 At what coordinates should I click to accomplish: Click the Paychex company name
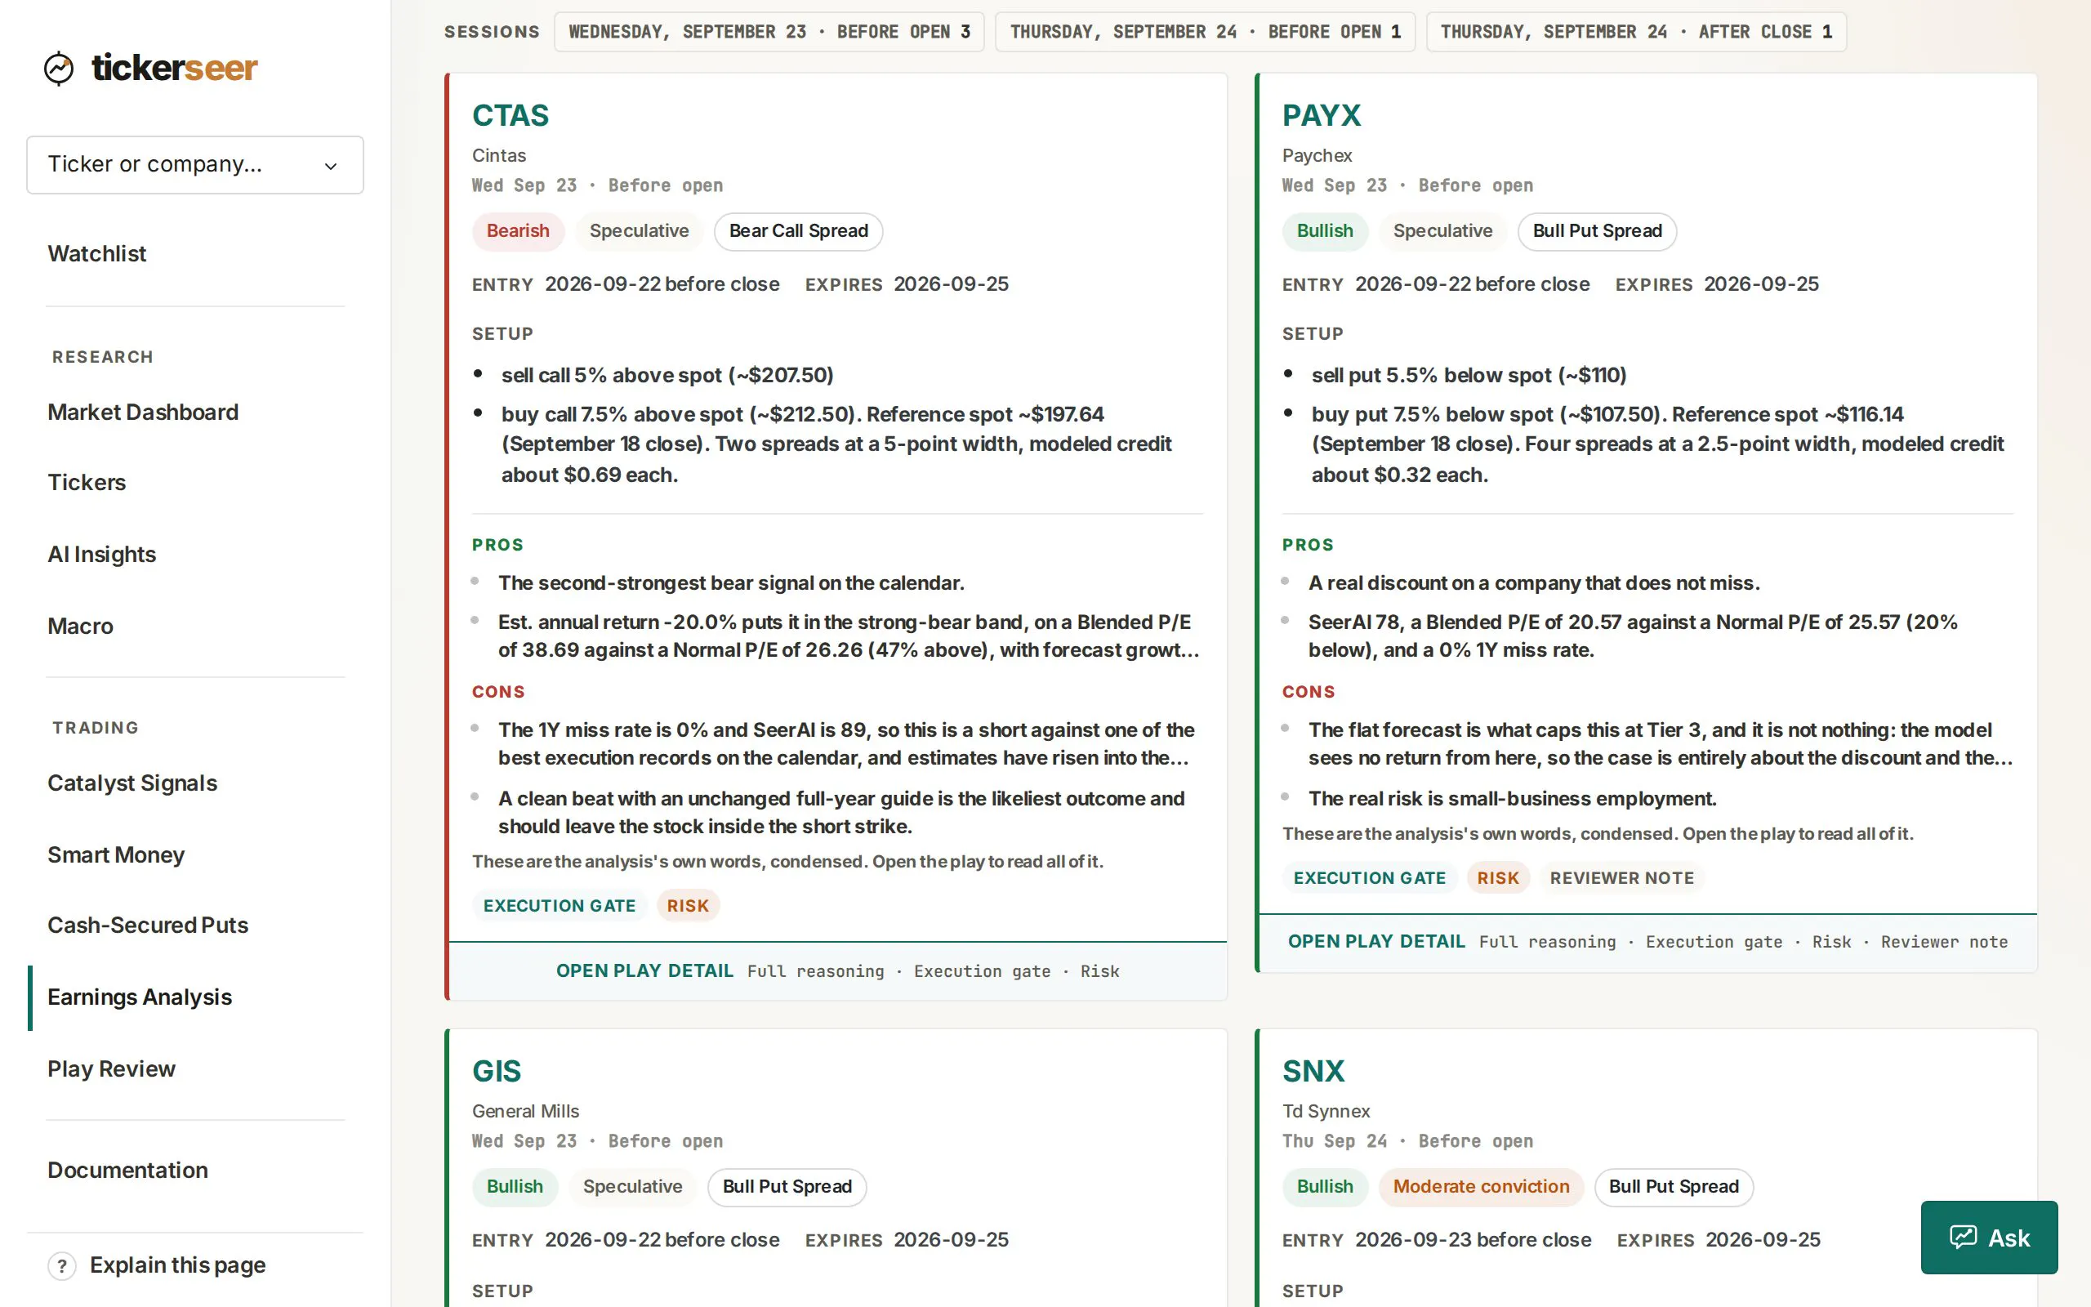1317,155
